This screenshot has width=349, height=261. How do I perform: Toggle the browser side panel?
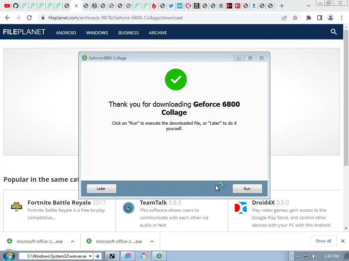320,18
